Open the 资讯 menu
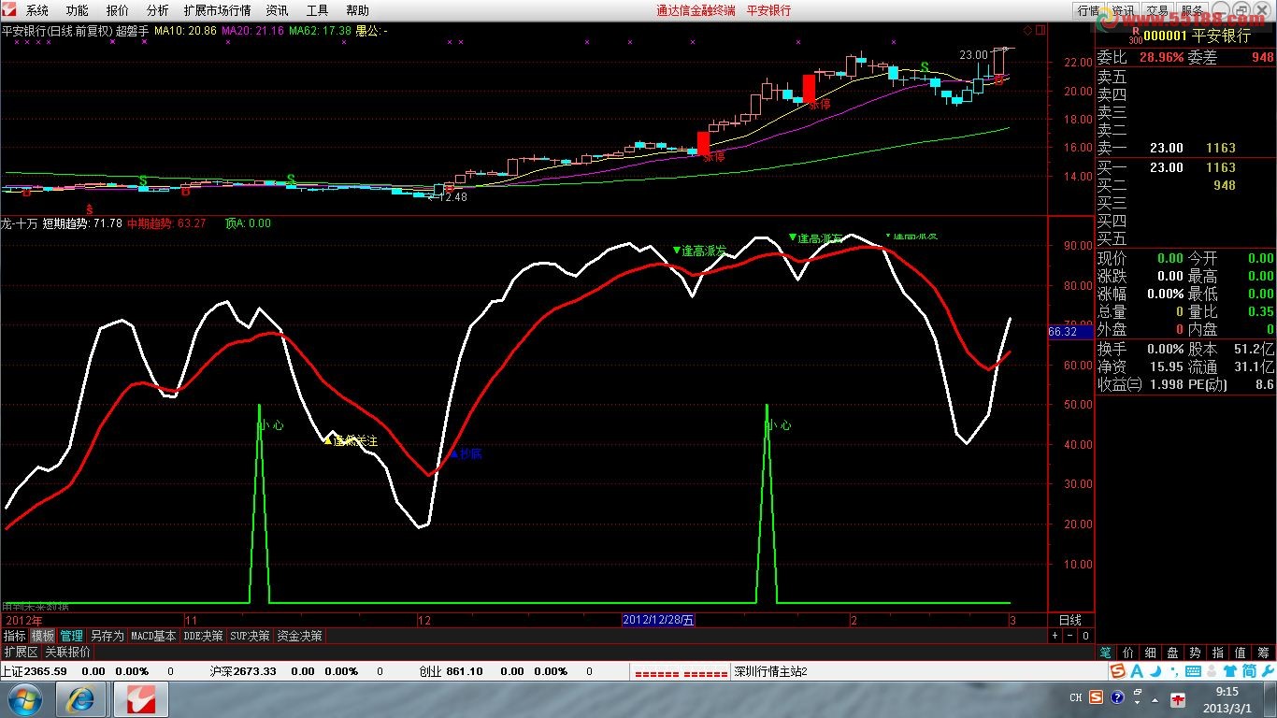The image size is (1277, 718). pos(277,10)
